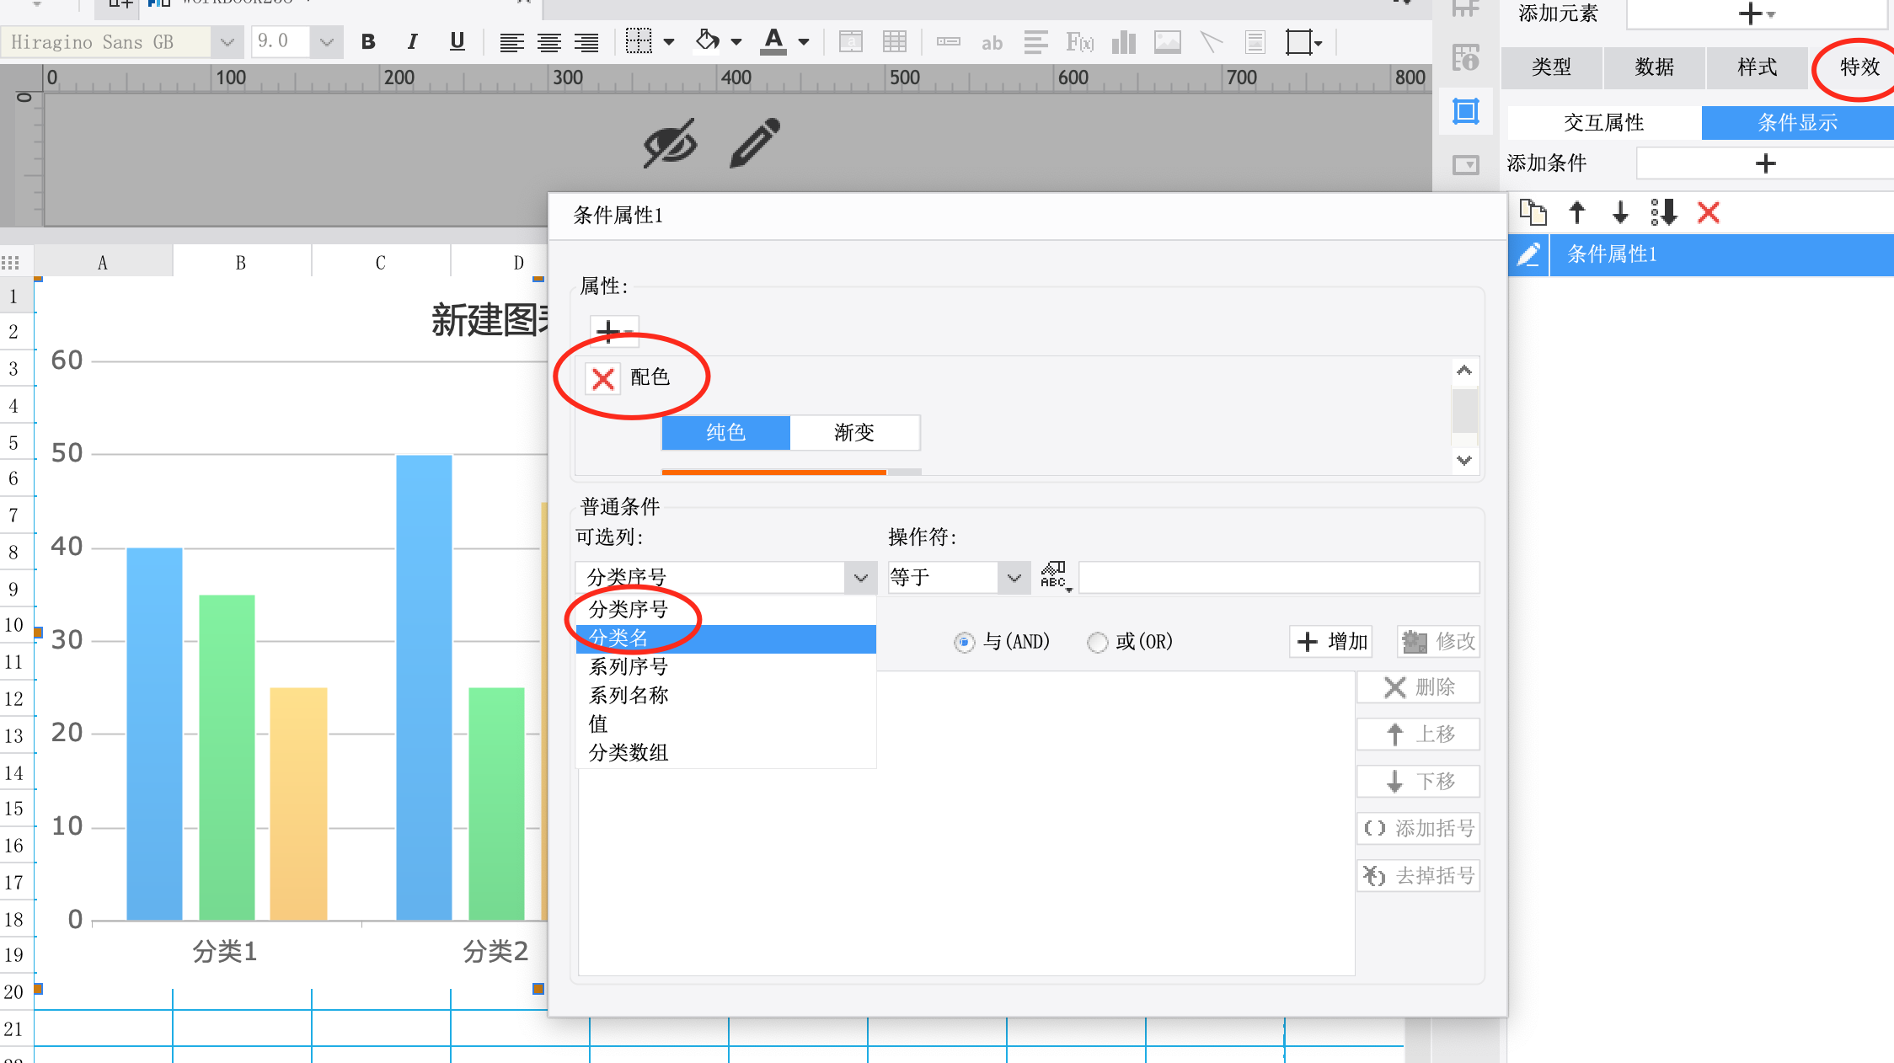Click the pencil edit icon above chart
1894x1063 pixels.
(755, 142)
